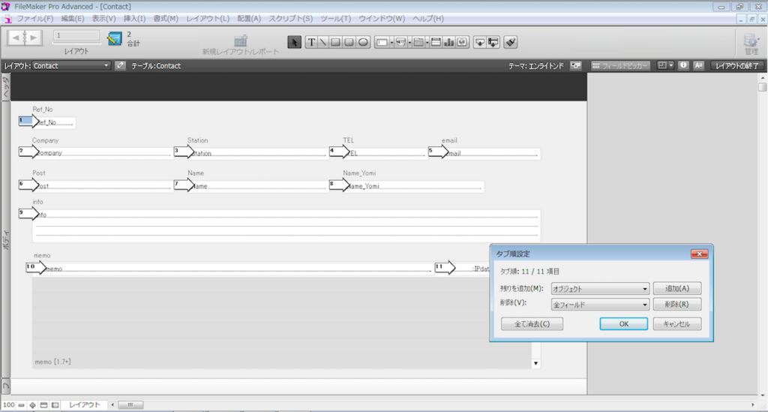Screen dimensions: 768x412
Task: Select the Rectangle tool
Action: click(x=336, y=42)
